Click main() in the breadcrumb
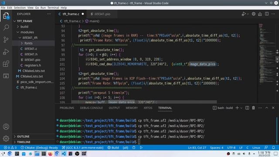The image size is (279, 157). [x=94, y=21]
